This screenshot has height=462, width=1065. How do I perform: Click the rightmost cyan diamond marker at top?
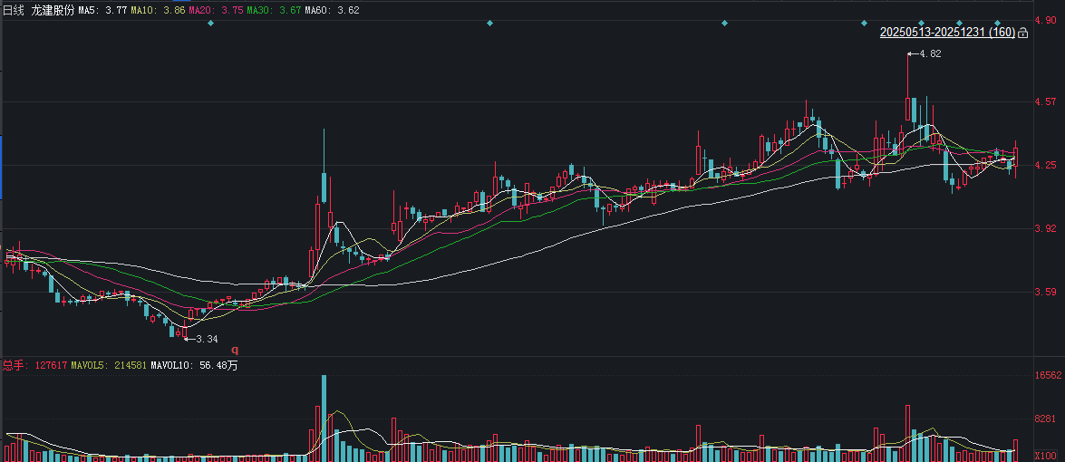[998, 23]
